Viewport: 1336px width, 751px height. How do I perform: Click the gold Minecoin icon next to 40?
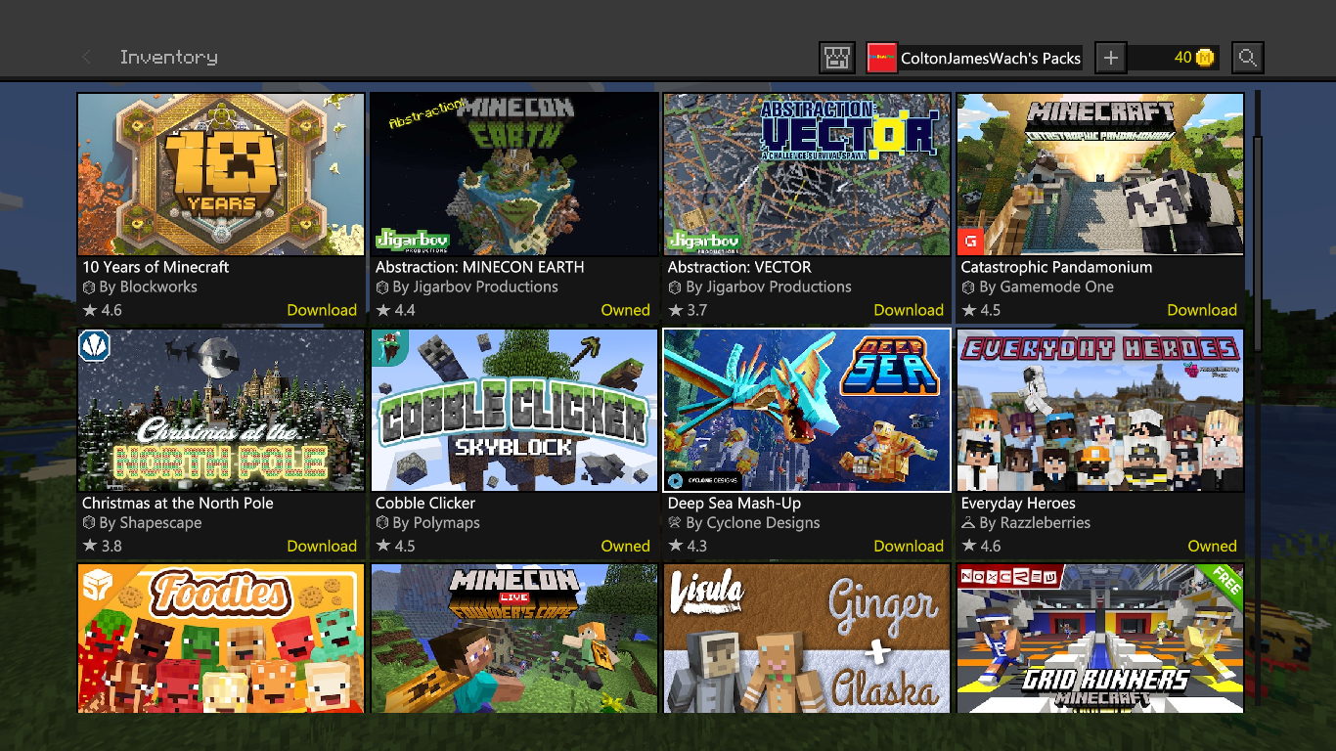(x=1206, y=58)
